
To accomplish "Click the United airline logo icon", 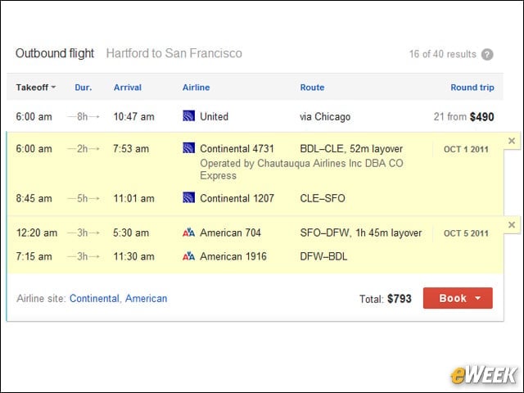I will pyautogui.click(x=189, y=116).
